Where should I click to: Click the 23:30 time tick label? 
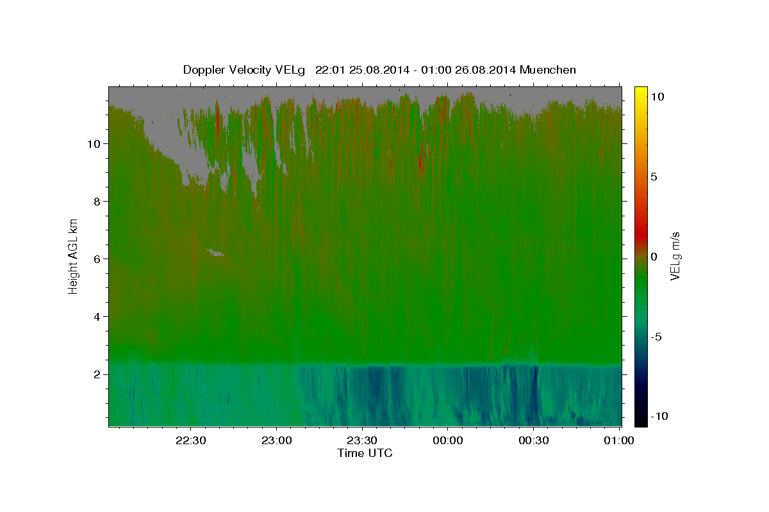point(362,440)
